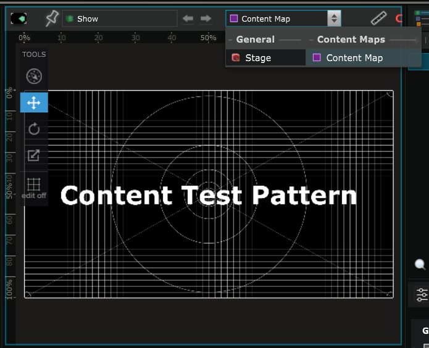Screen dimensions: 429x348
Task: Click the camera view icon at top-left
Action: (19, 19)
